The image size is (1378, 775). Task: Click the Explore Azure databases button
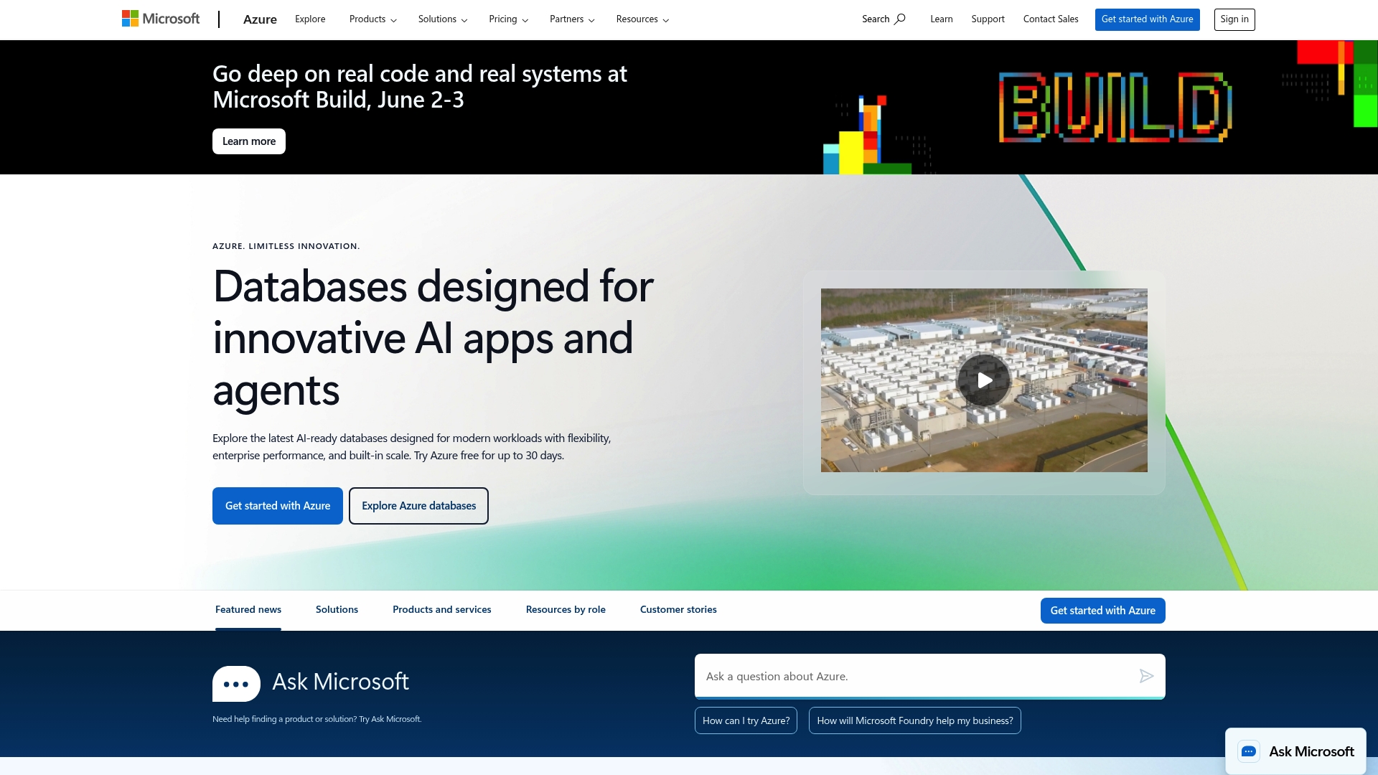click(x=418, y=505)
